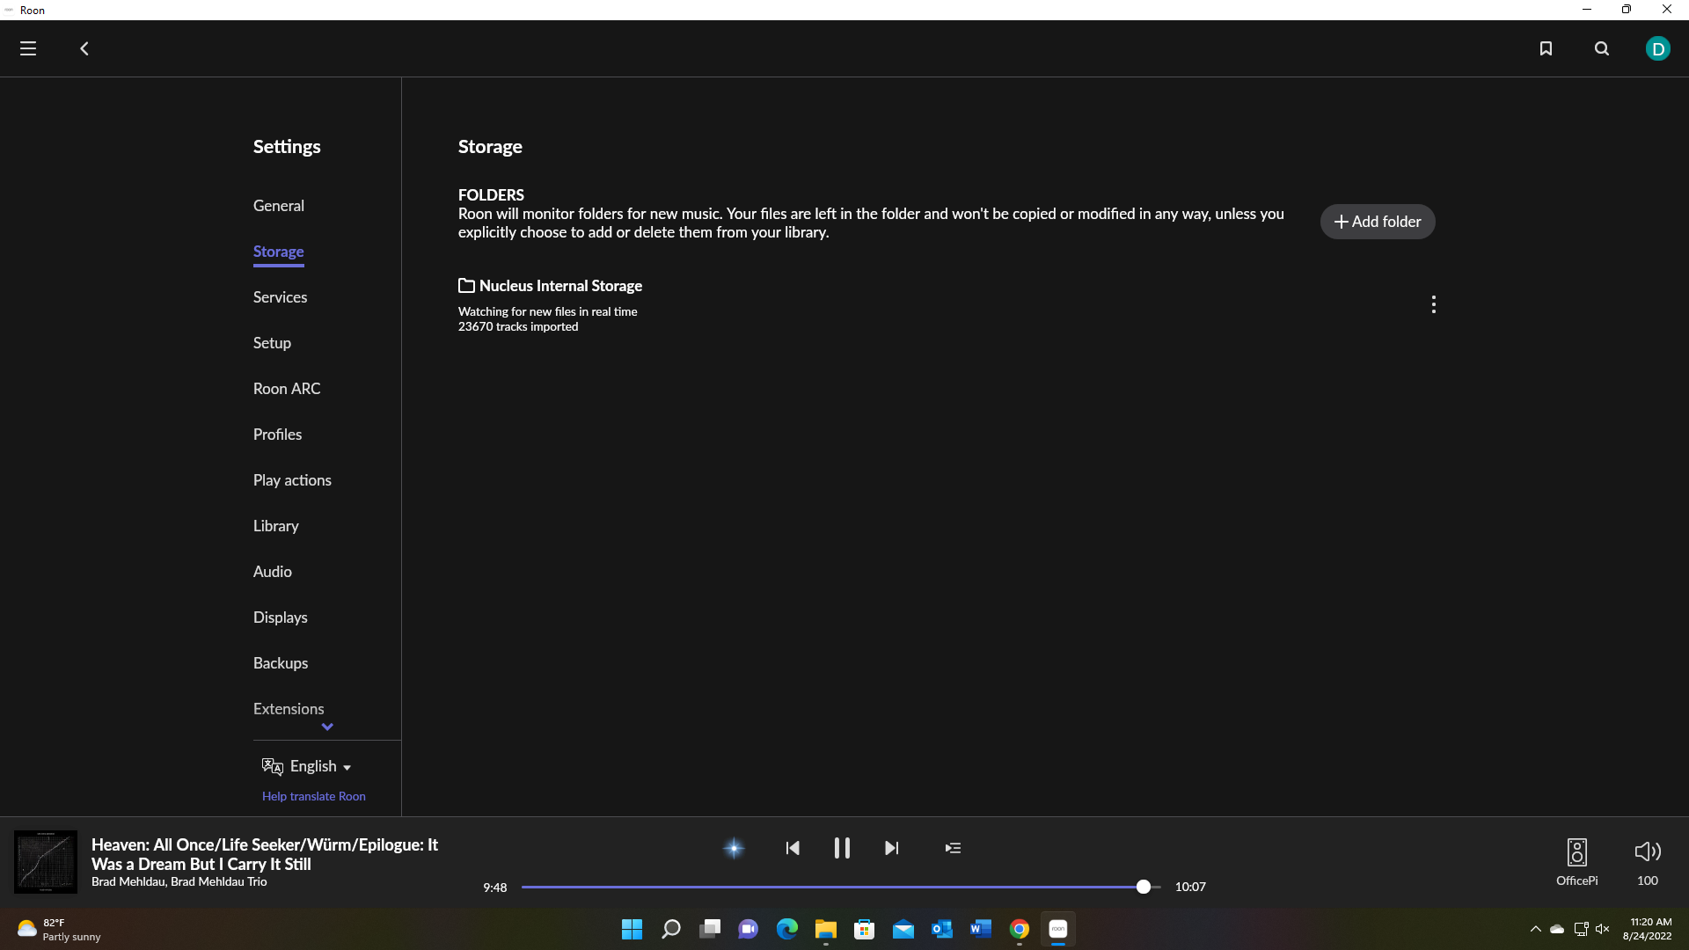Viewport: 1689px width, 950px height.
Task: Click the language translate icon
Action: (x=273, y=766)
